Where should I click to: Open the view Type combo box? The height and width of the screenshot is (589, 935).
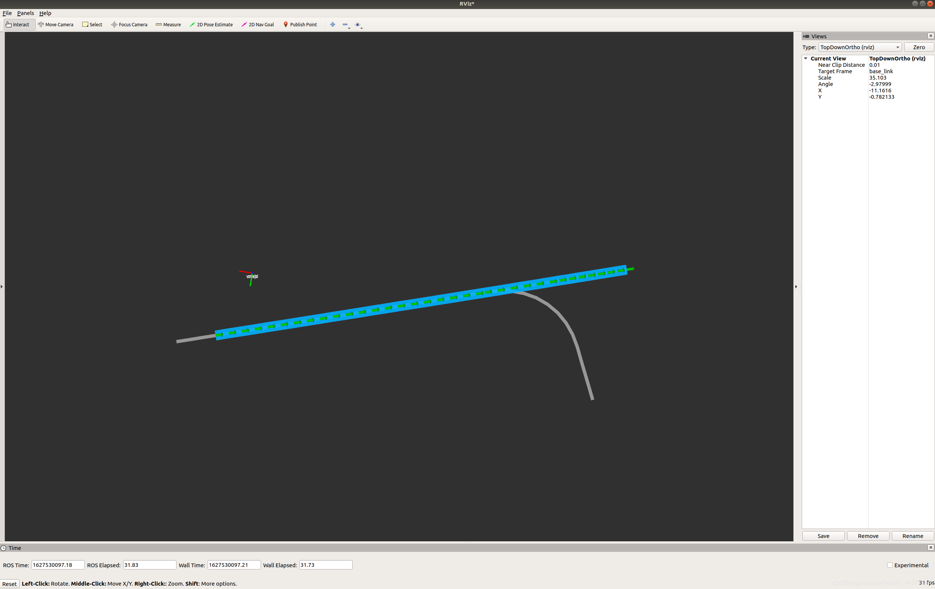pyautogui.click(x=859, y=47)
